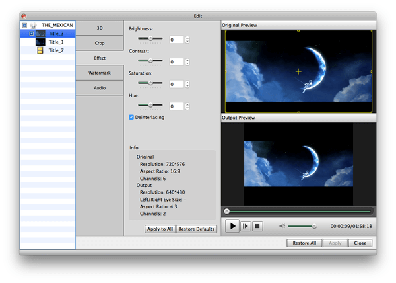The height and width of the screenshot is (283, 396).
Task: Click the seek bar handle
Action: (x=227, y=211)
